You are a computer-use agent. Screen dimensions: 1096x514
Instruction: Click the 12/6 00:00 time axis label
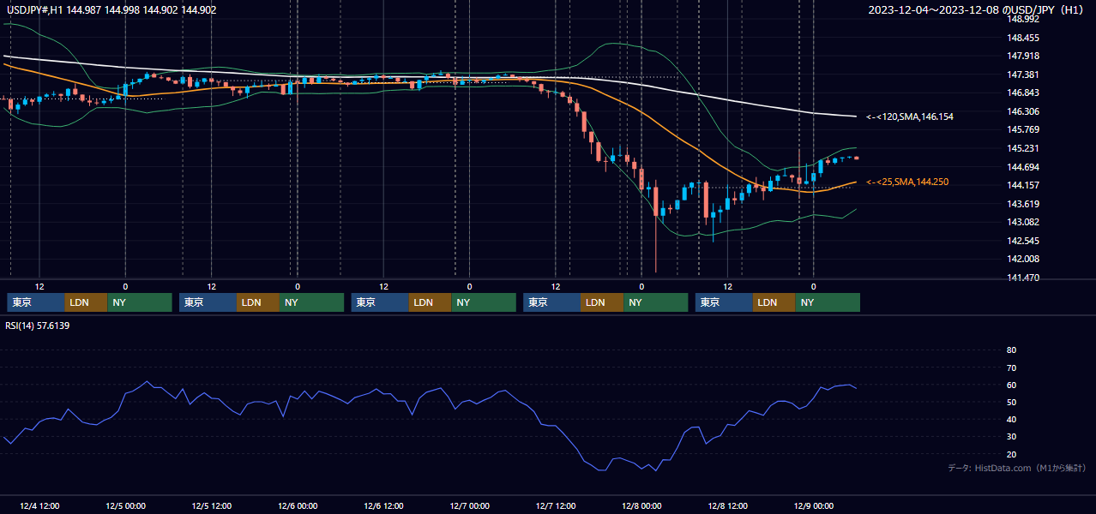point(298,506)
